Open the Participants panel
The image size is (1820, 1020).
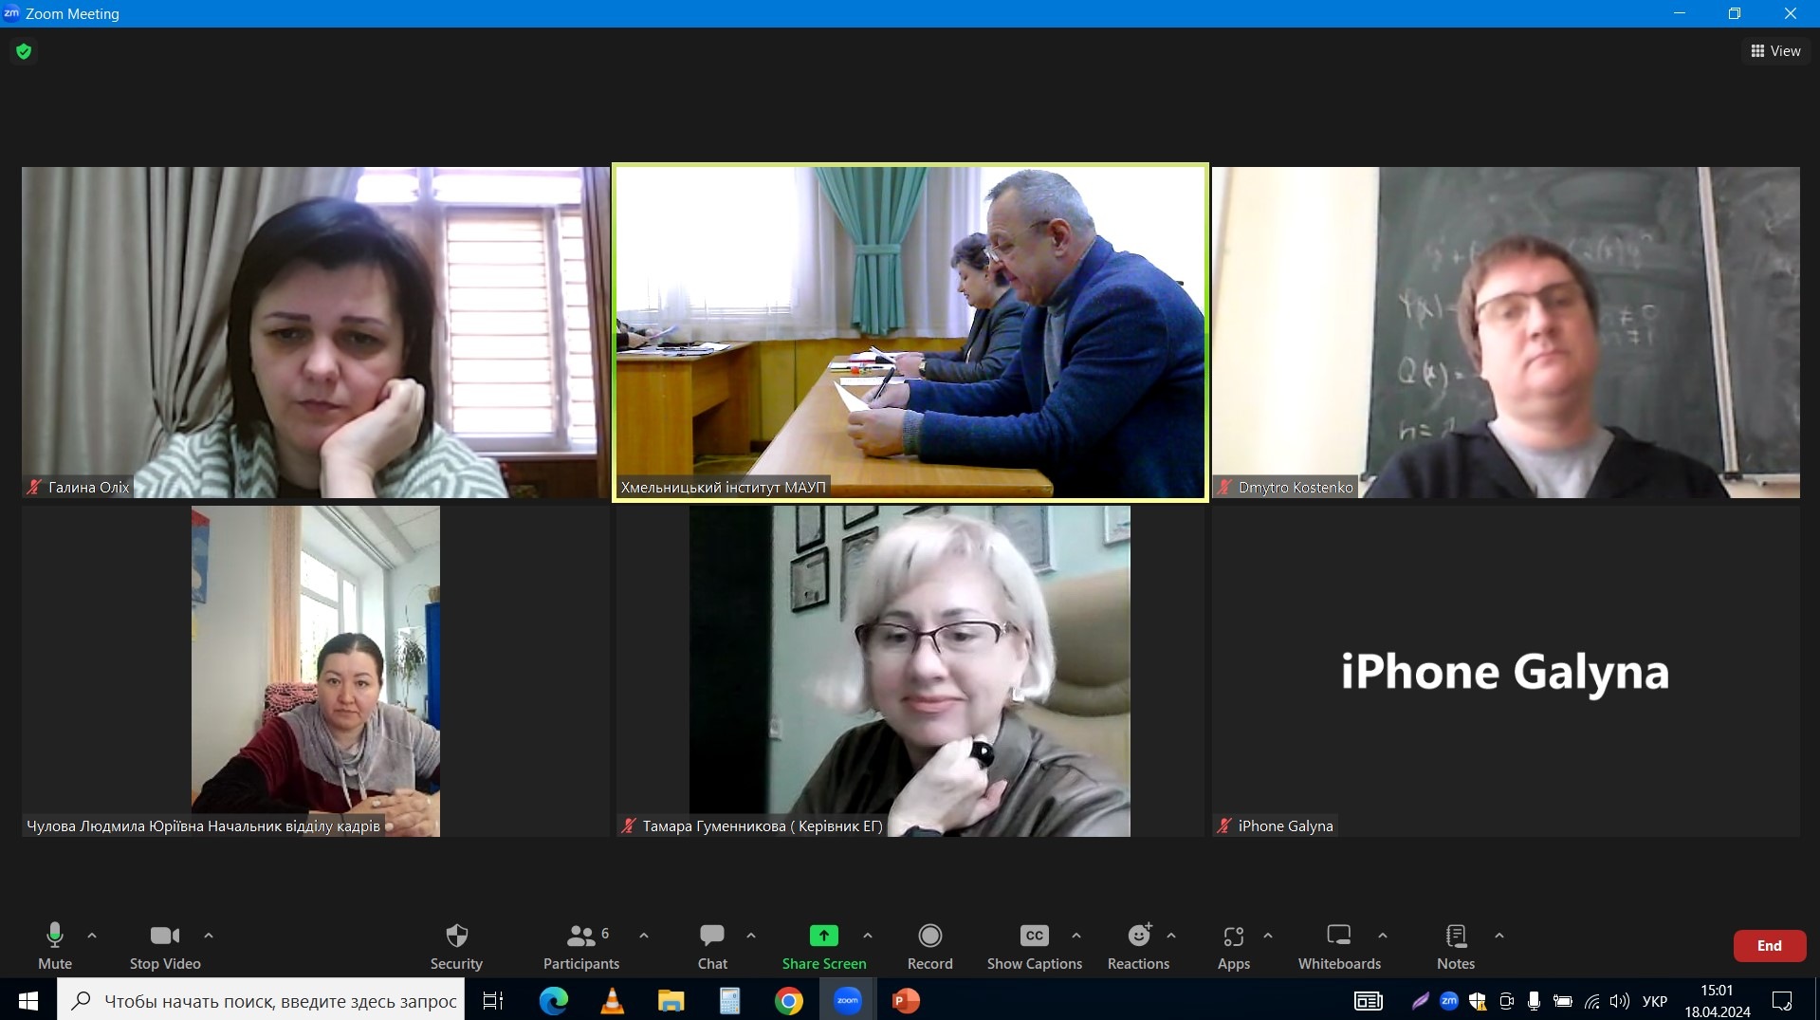pos(580,945)
